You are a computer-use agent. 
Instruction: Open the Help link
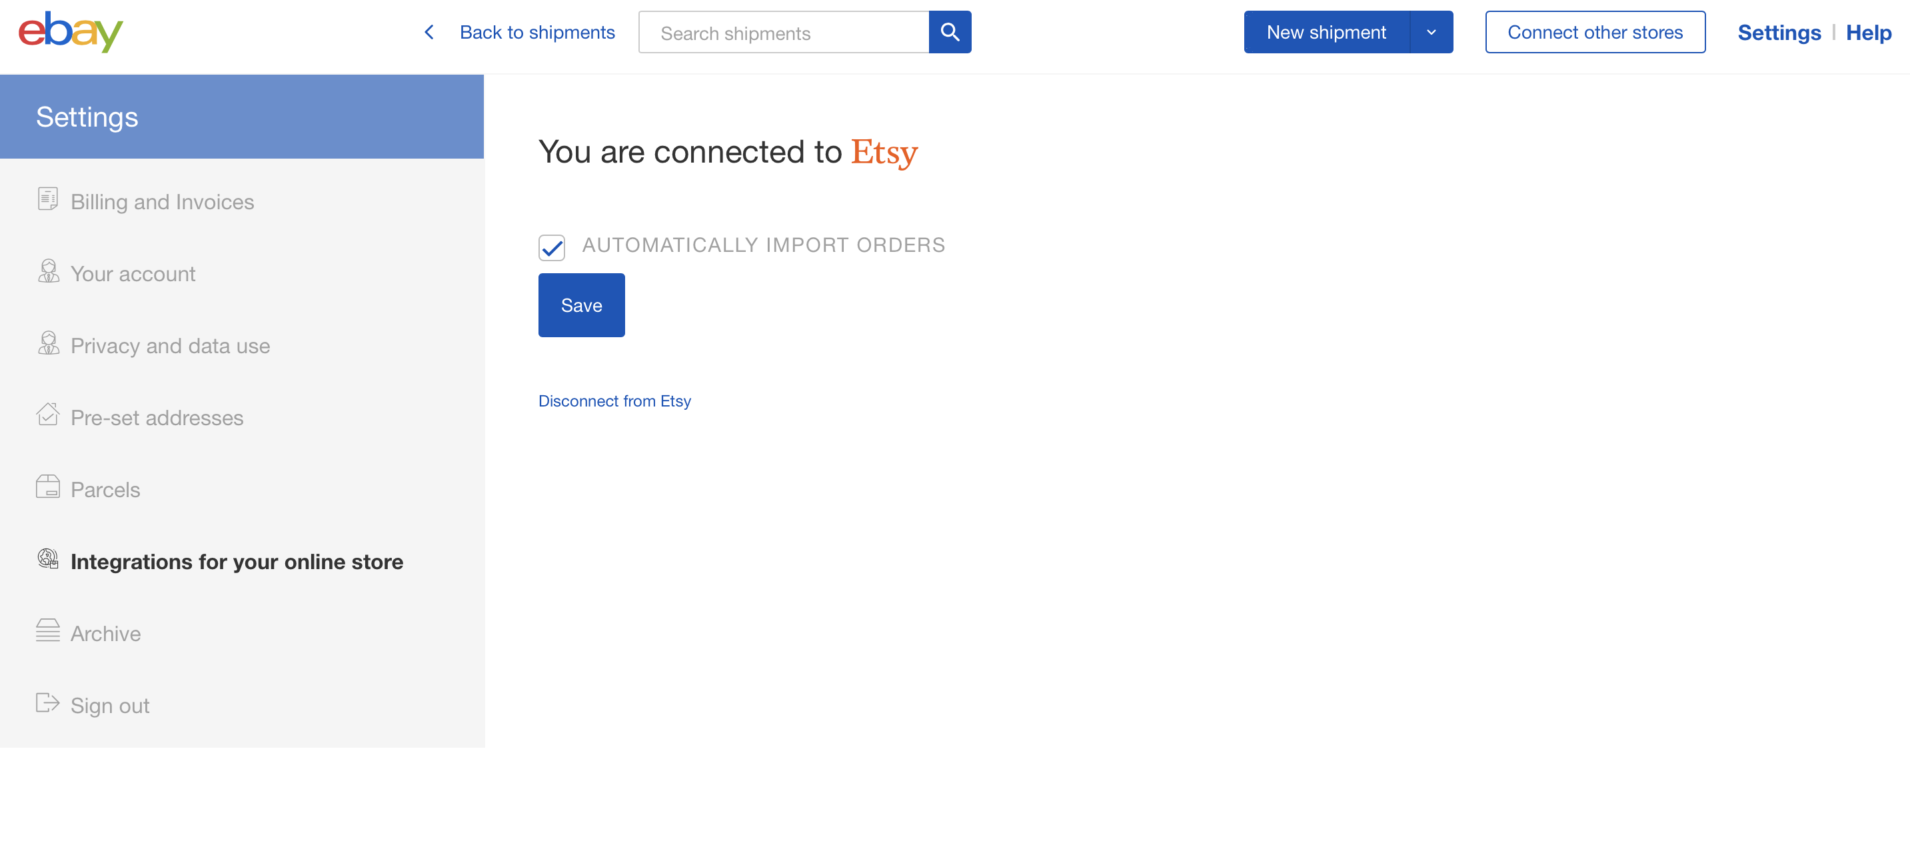click(x=1869, y=33)
